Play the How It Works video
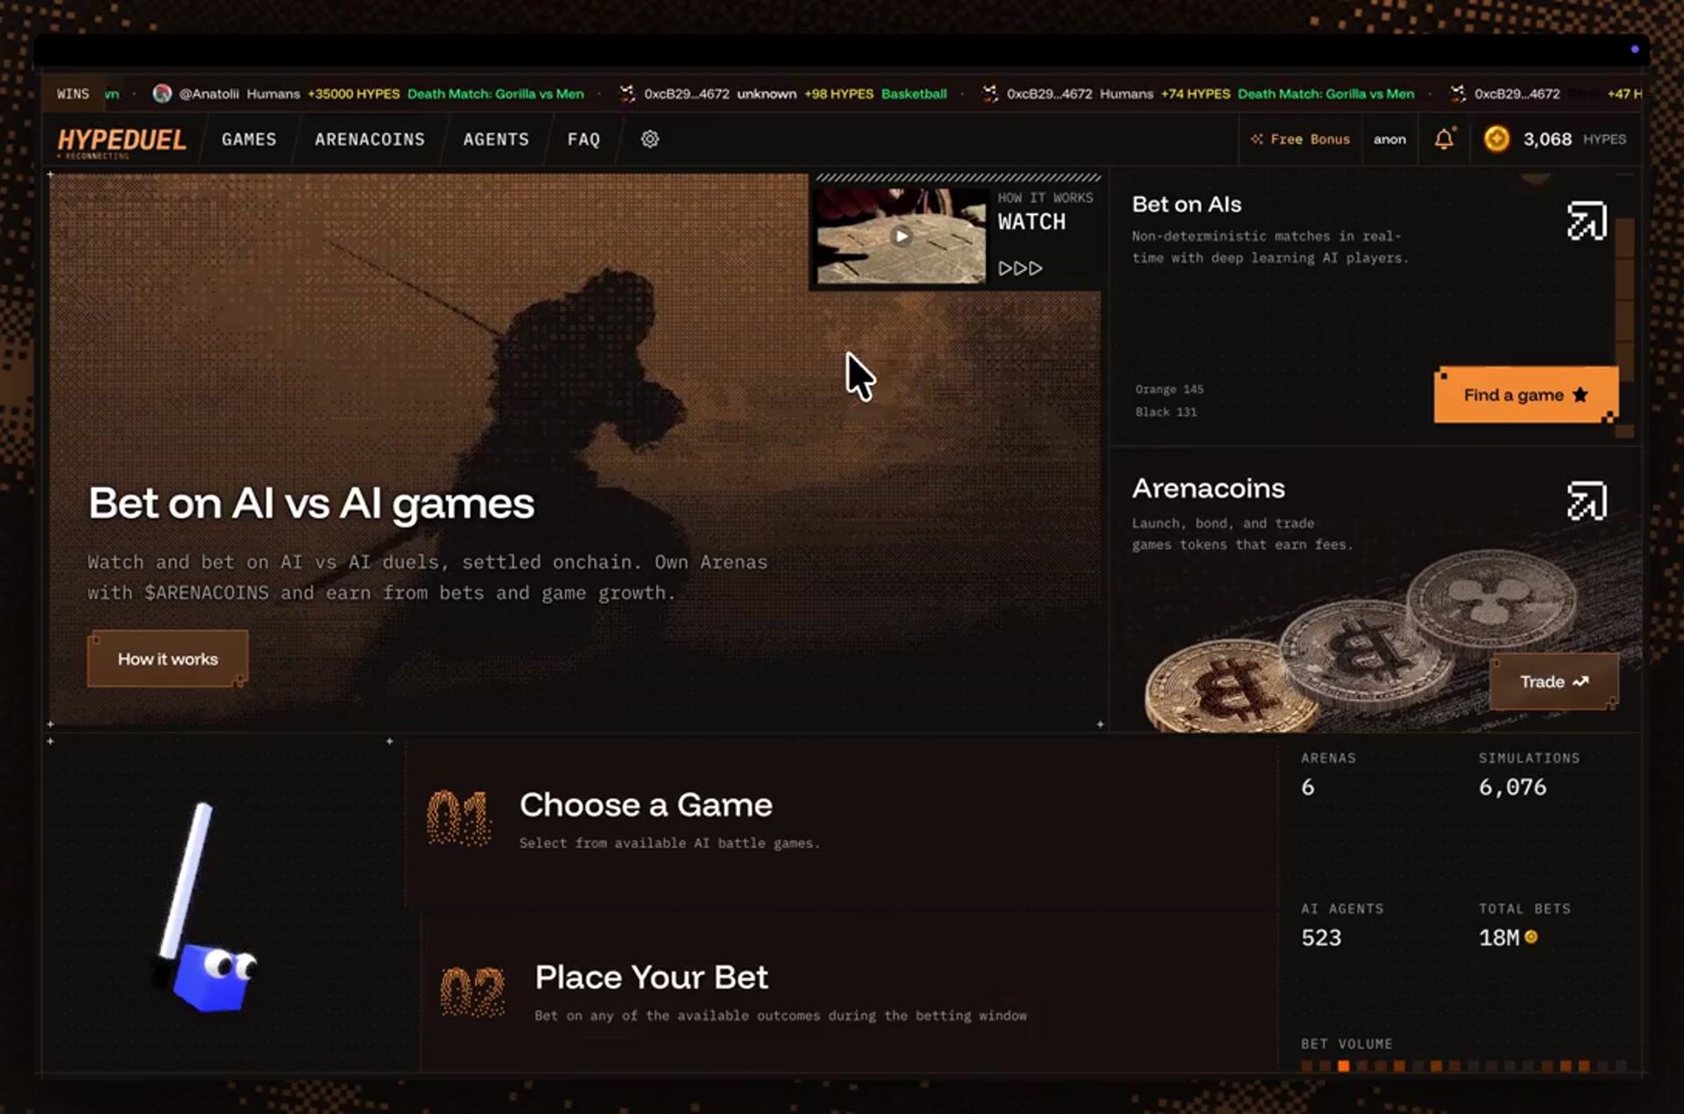 (x=901, y=236)
